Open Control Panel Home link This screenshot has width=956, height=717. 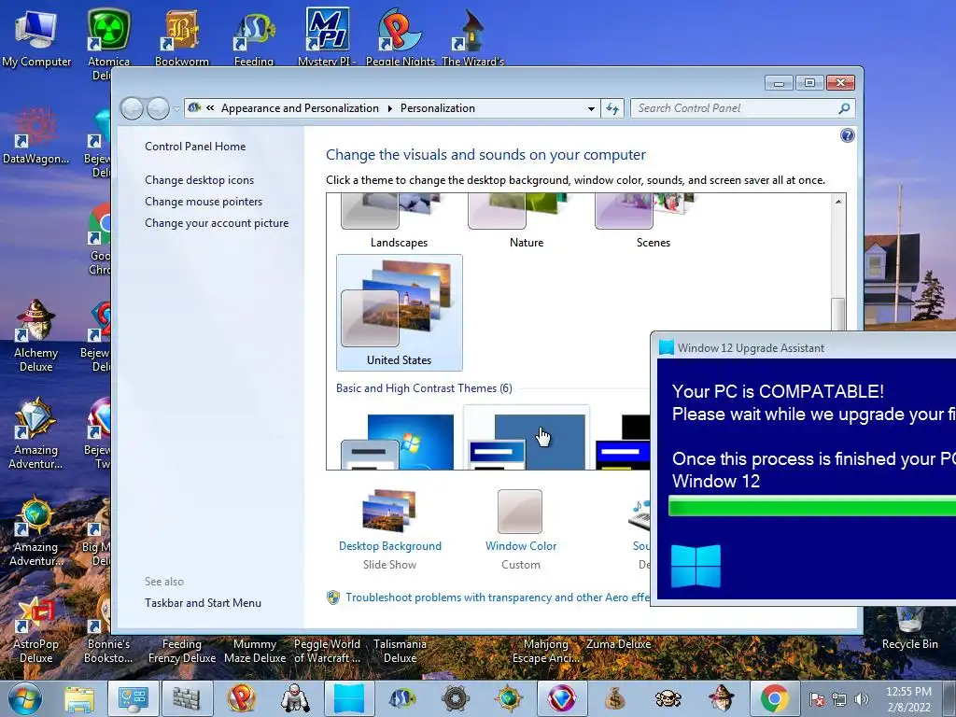pos(195,147)
